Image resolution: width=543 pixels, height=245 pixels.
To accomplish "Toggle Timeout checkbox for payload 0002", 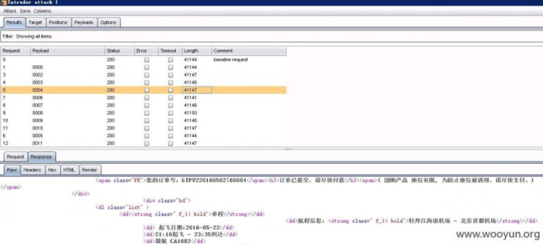I will [170, 75].
